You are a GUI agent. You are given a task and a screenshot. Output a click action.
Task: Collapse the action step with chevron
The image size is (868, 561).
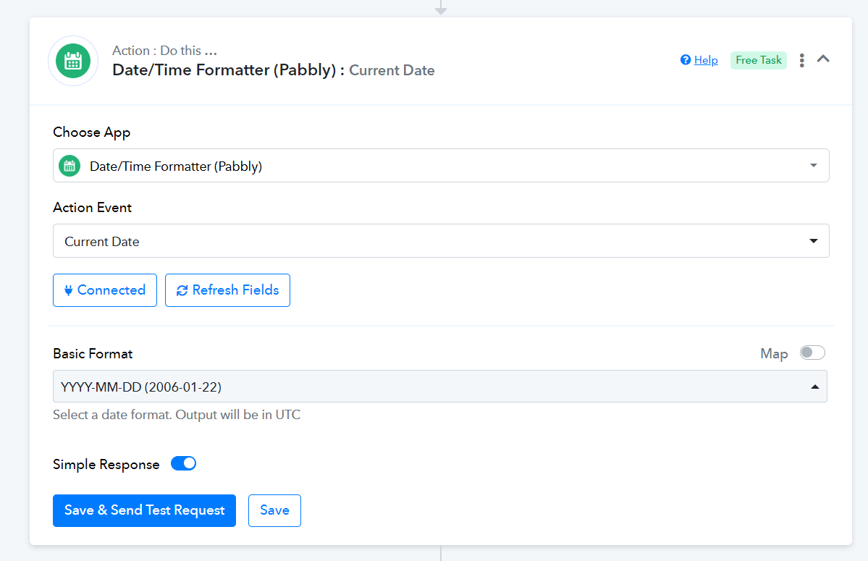click(823, 59)
